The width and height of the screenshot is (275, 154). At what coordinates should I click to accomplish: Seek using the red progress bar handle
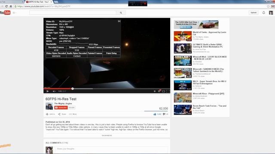tap(73, 89)
